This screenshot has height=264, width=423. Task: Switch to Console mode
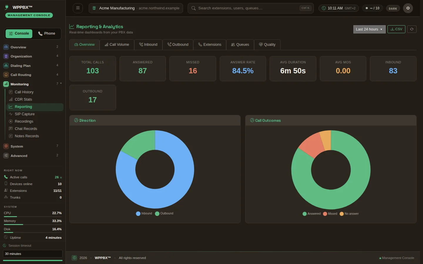click(19, 33)
